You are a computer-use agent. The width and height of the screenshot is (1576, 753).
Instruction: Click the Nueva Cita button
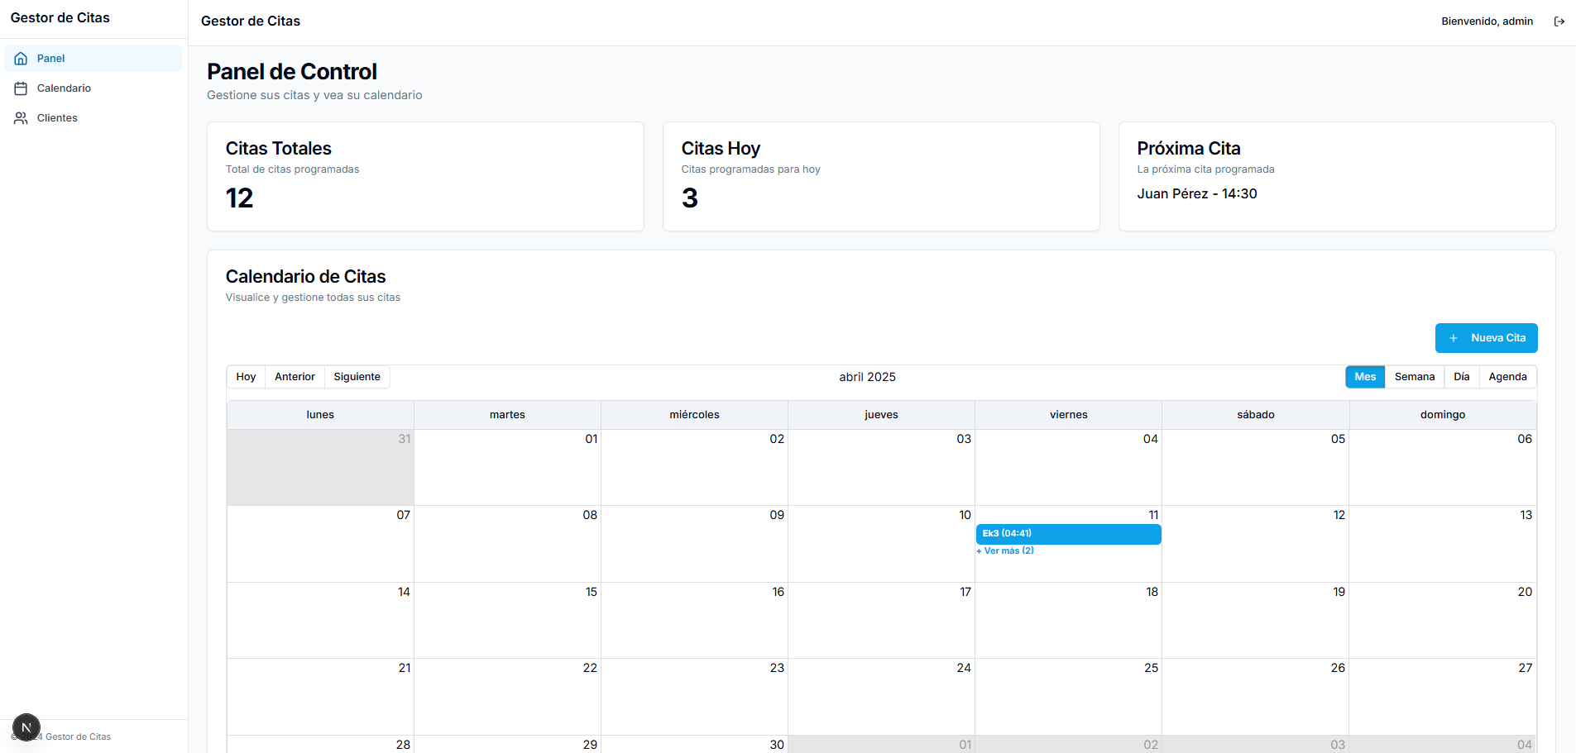1487,338
